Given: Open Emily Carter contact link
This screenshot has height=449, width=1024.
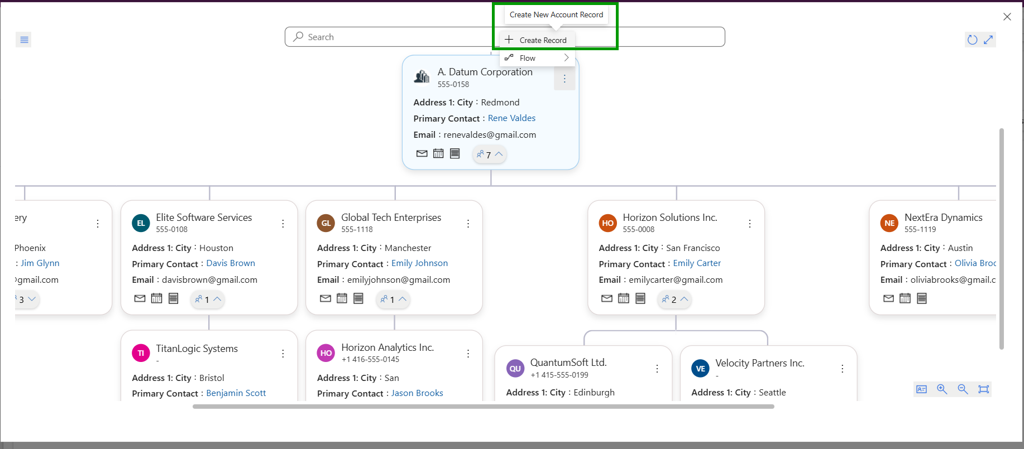Looking at the screenshot, I should pyautogui.click(x=697, y=263).
